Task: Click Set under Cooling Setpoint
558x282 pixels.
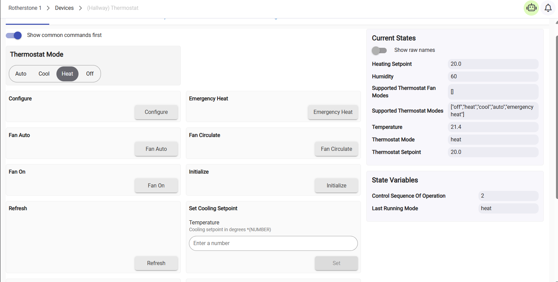Action: click(336, 263)
